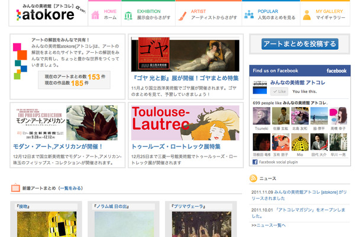This screenshot has width=361, height=237.
Task: Open the HOME ホーム menu item
Action: (105, 14)
